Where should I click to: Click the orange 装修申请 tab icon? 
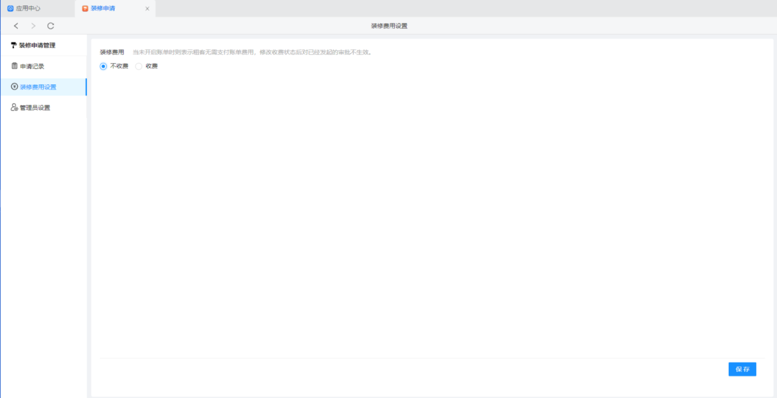point(85,8)
